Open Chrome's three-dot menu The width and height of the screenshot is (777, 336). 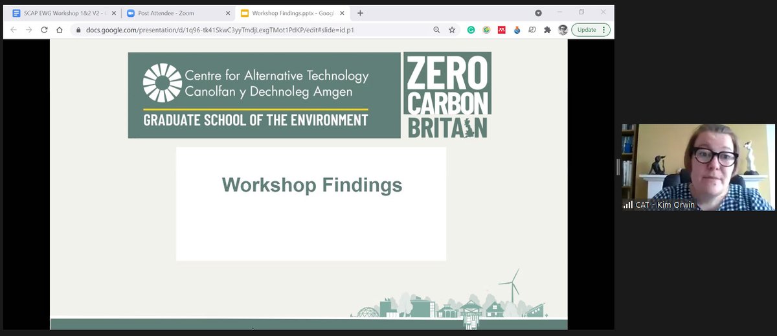[x=604, y=30]
